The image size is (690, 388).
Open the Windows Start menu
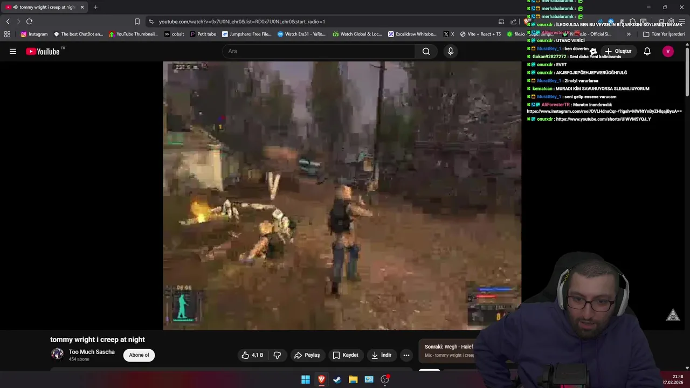306,379
